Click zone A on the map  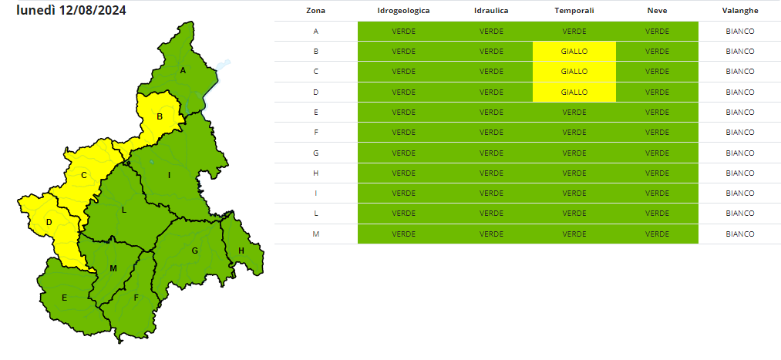[183, 71]
